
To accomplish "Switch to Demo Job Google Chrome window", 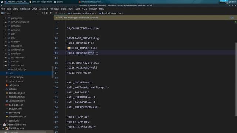I will [x=41, y=2].
